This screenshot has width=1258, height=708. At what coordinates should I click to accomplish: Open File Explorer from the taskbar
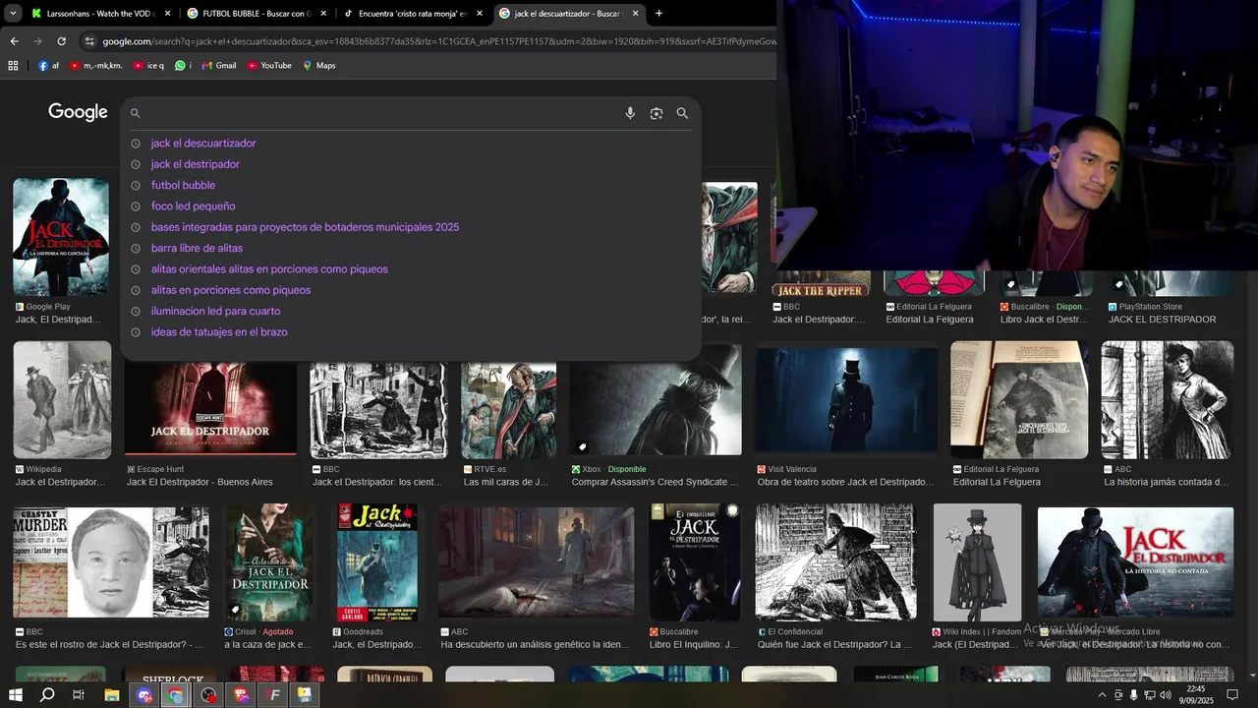112,695
